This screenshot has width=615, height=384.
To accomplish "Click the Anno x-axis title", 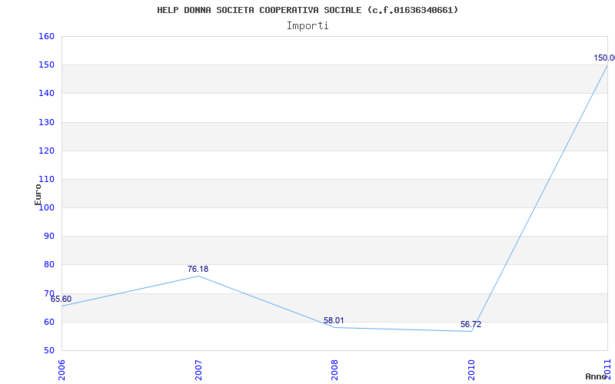I will (596, 376).
